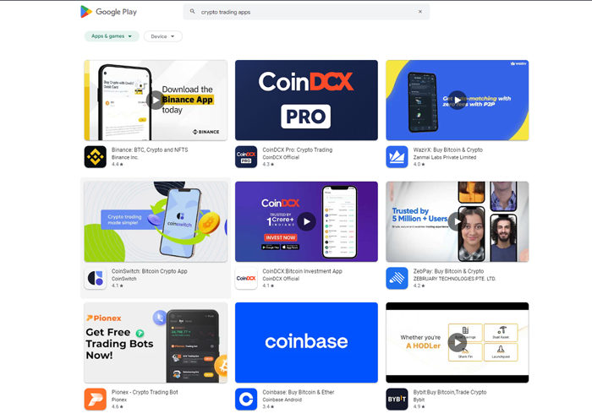Screen dimensions: 592x419
Task: Open the Pionex - Crypto Trading Bot title
Action: [145, 392]
